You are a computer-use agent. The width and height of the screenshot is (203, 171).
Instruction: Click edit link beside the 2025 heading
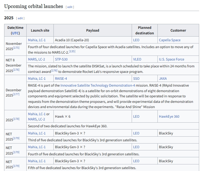click(x=20, y=18)
